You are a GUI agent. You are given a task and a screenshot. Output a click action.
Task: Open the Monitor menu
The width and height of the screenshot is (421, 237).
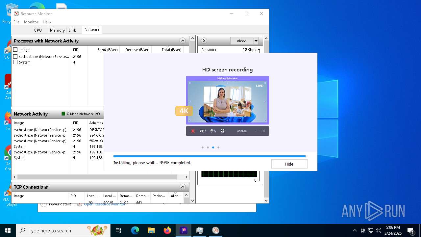coord(31,22)
